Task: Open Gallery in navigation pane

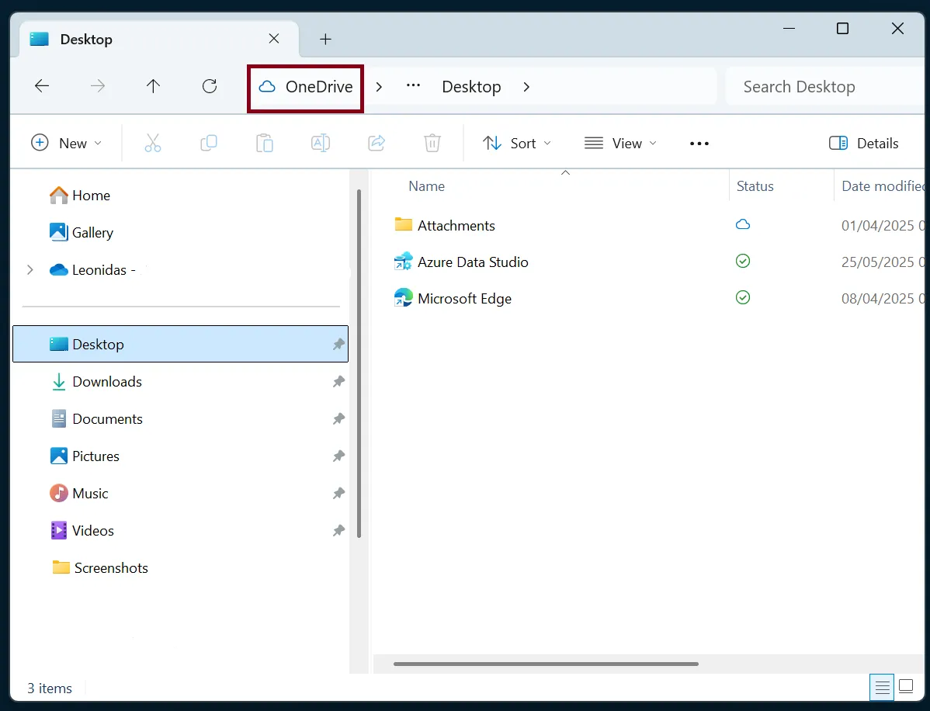Action: pos(82,232)
